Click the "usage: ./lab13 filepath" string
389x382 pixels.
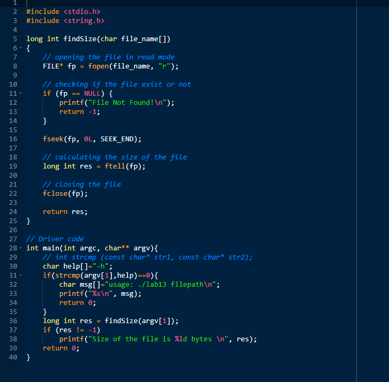[x=160, y=285]
